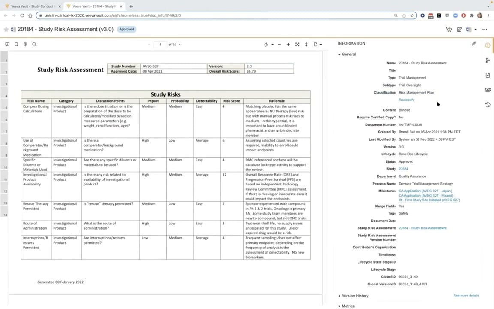Click the Document Number value VV-TMF-03036
This screenshot has height=309, width=494.
pyautogui.click(x=410, y=125)
